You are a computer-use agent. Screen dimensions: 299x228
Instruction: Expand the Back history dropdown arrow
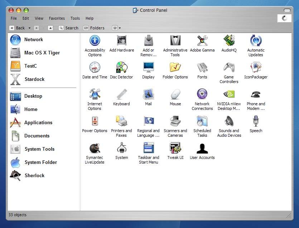click(29, 28)
